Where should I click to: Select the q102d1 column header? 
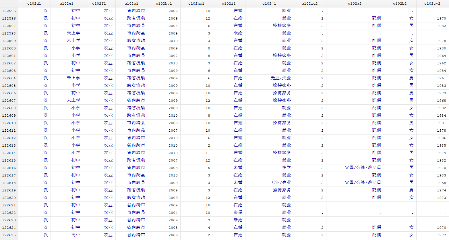34,3
